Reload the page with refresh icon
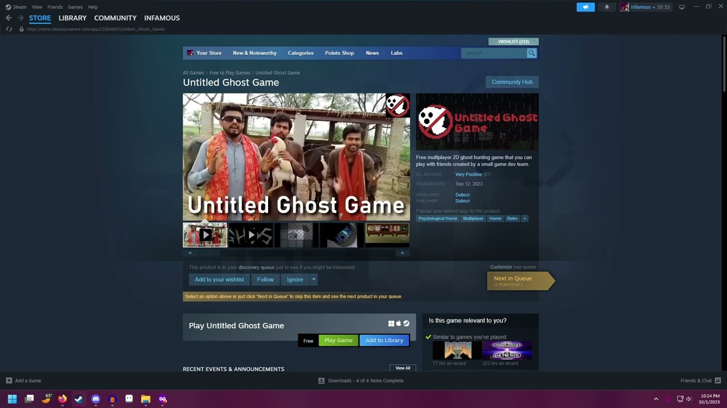The image size is (727, 408). click(9, 29)
